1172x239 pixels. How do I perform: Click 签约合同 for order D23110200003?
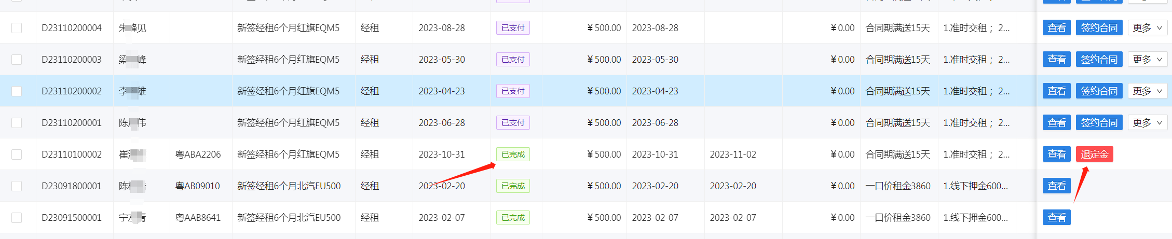tap(1099, 60)
